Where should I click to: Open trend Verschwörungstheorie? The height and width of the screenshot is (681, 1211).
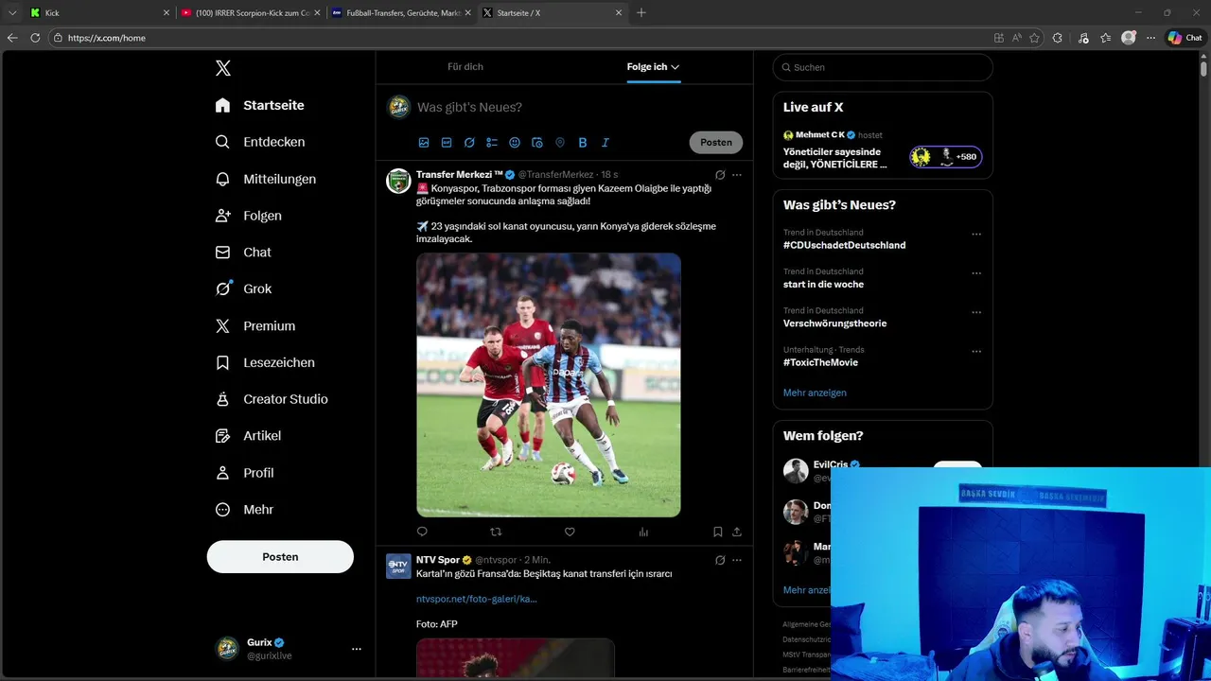coord(834,323)
